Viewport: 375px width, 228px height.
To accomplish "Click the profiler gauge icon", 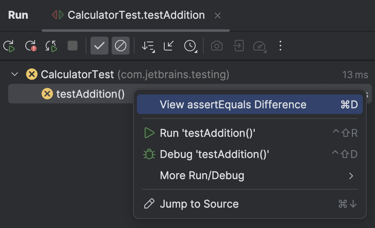I will click(x=260, y=46).
